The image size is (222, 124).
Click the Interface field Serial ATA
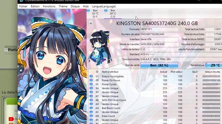pyautogui.click(x=159, y=39)
